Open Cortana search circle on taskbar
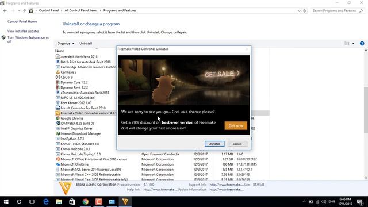The width and height of the screenshot is (368, 207). tap(19, 202)
